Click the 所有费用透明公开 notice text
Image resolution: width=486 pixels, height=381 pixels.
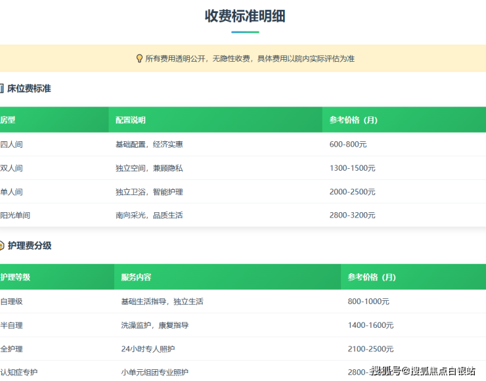pyautogui.click(x=250, y=58)
